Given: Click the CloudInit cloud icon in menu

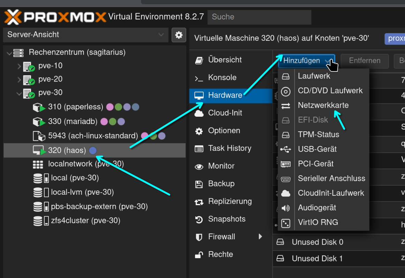Looking at the screenshot, I should [286, 193].
